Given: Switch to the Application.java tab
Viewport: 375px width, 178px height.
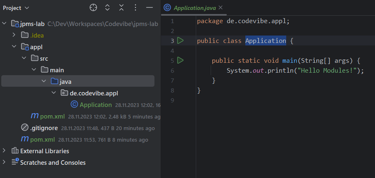Looking at the screenshot, I should coord(195,8).
